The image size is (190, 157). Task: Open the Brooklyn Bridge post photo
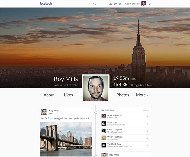click(66, 139)
